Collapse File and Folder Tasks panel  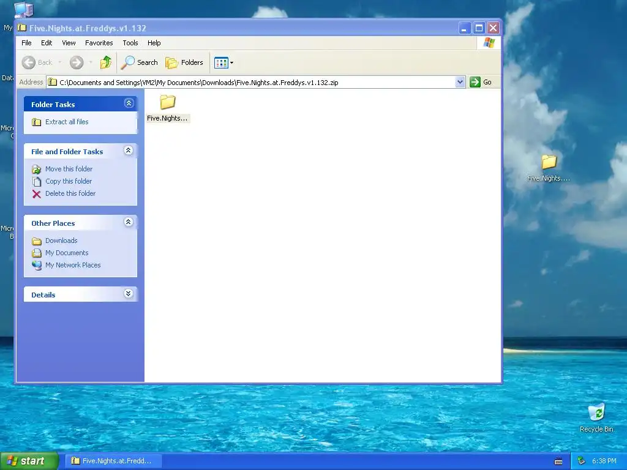tap(129, 151)
